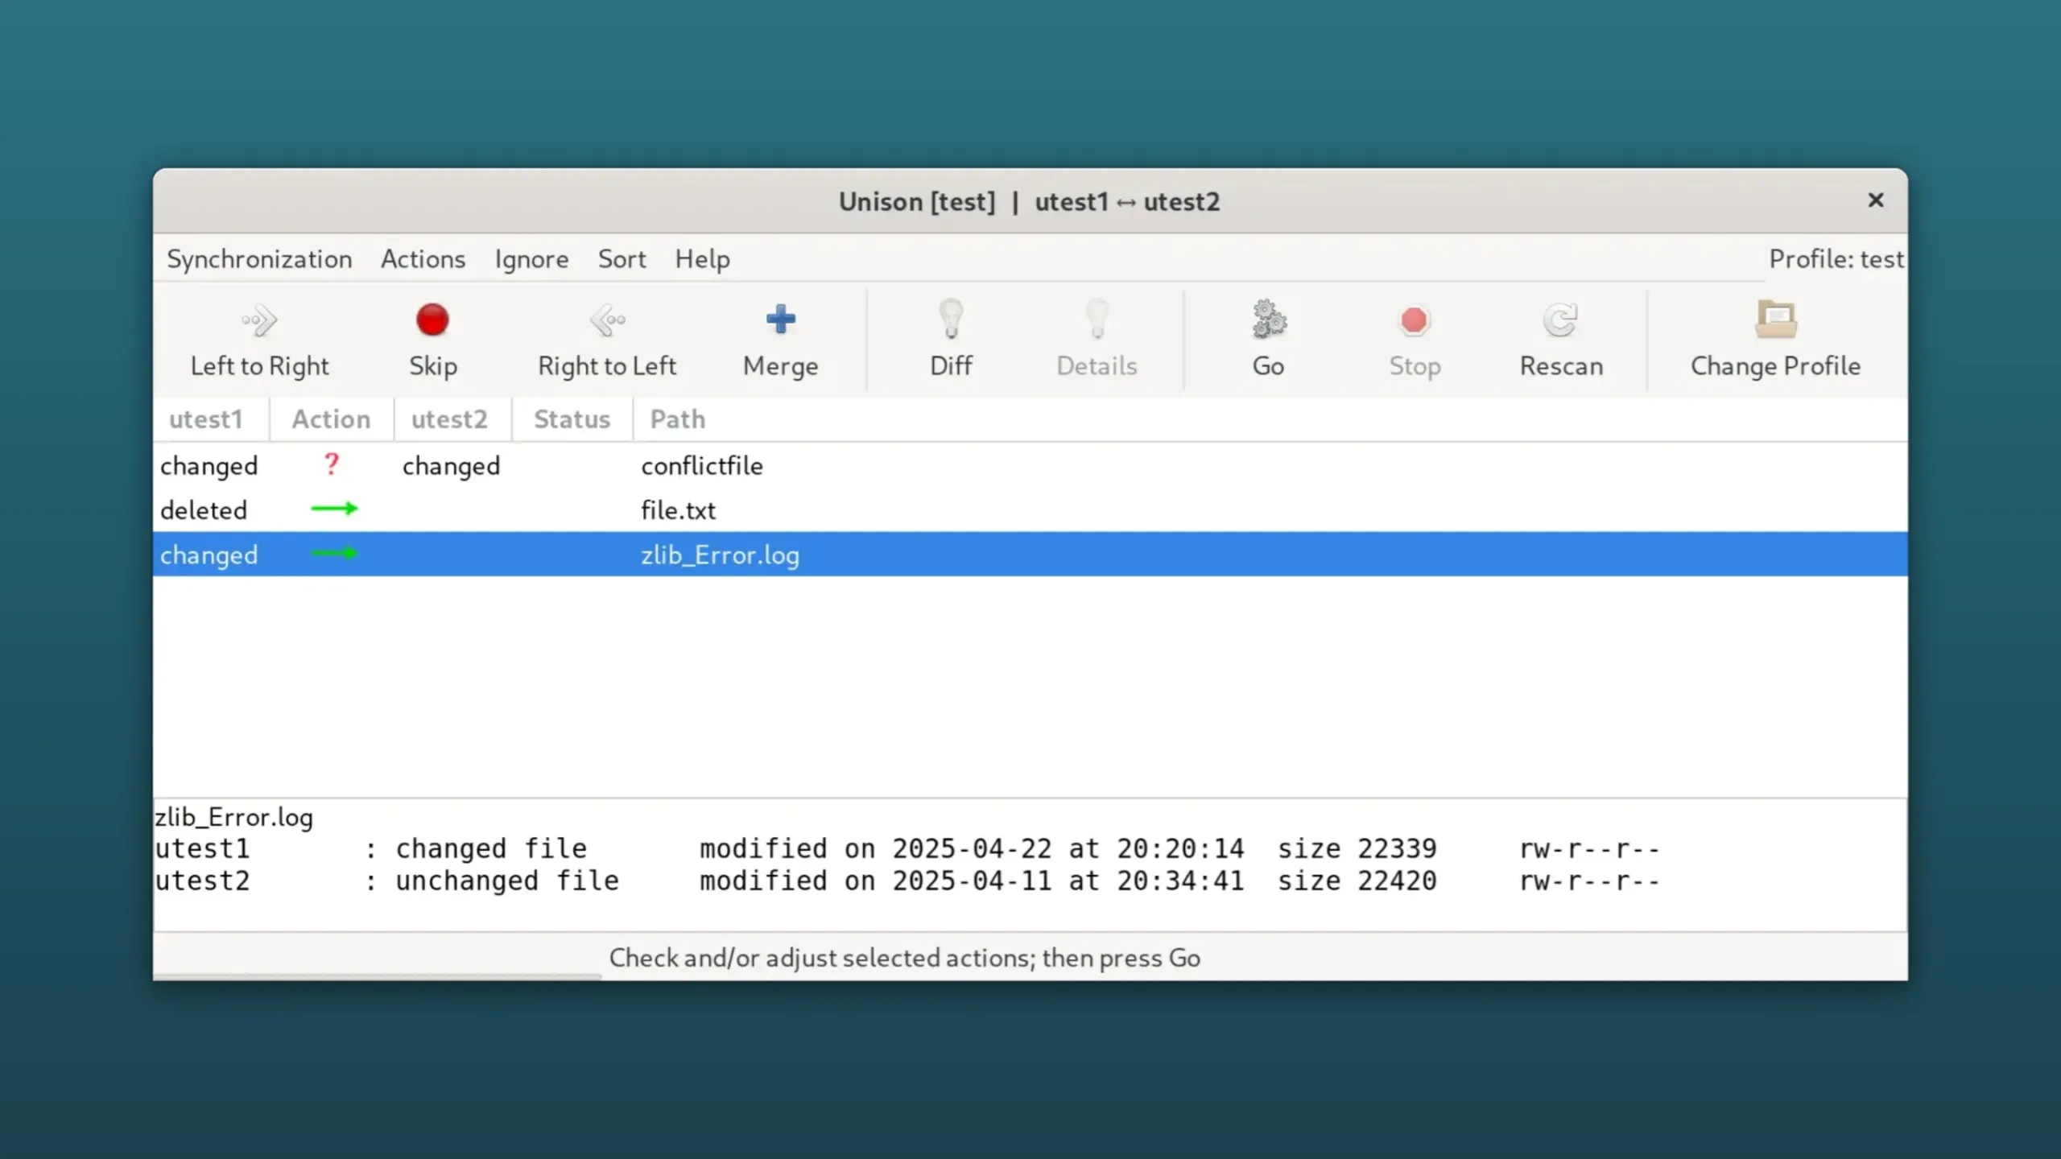Click the 'deleted' cell for file.txt
The height and width of the screenshot is (1159, 2061).
pos(203,510)
